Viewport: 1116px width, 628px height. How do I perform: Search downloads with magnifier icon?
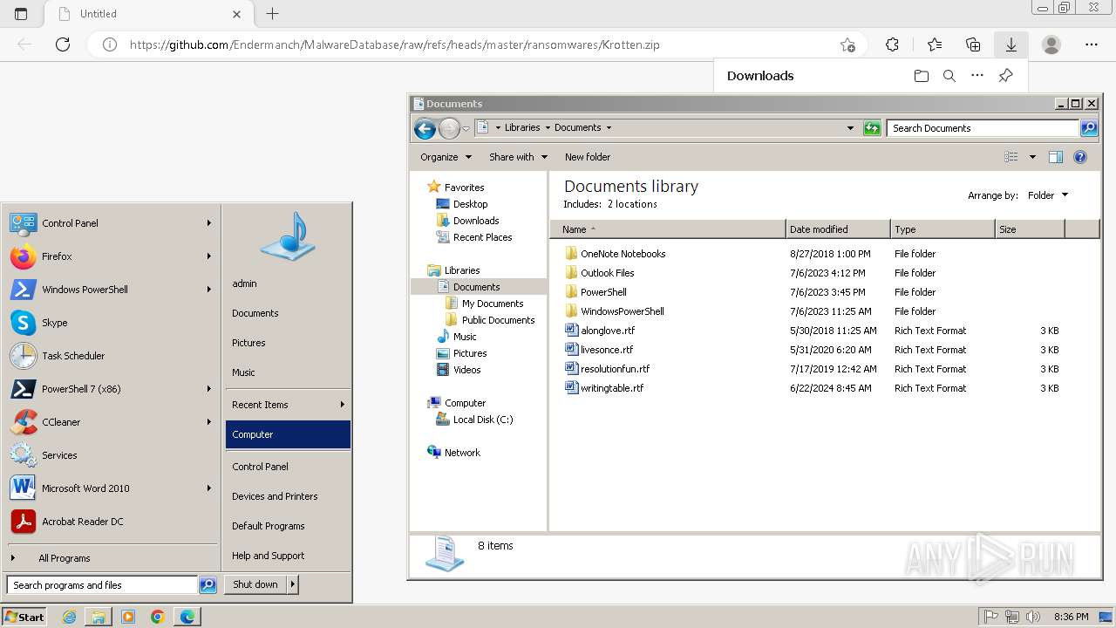[949, 76]
